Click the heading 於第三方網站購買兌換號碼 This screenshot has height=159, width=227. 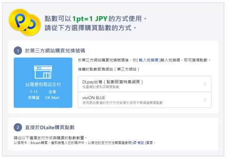55,51
